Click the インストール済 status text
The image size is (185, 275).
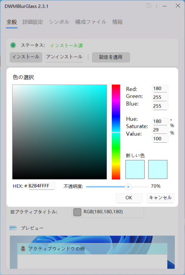(67, 46)
